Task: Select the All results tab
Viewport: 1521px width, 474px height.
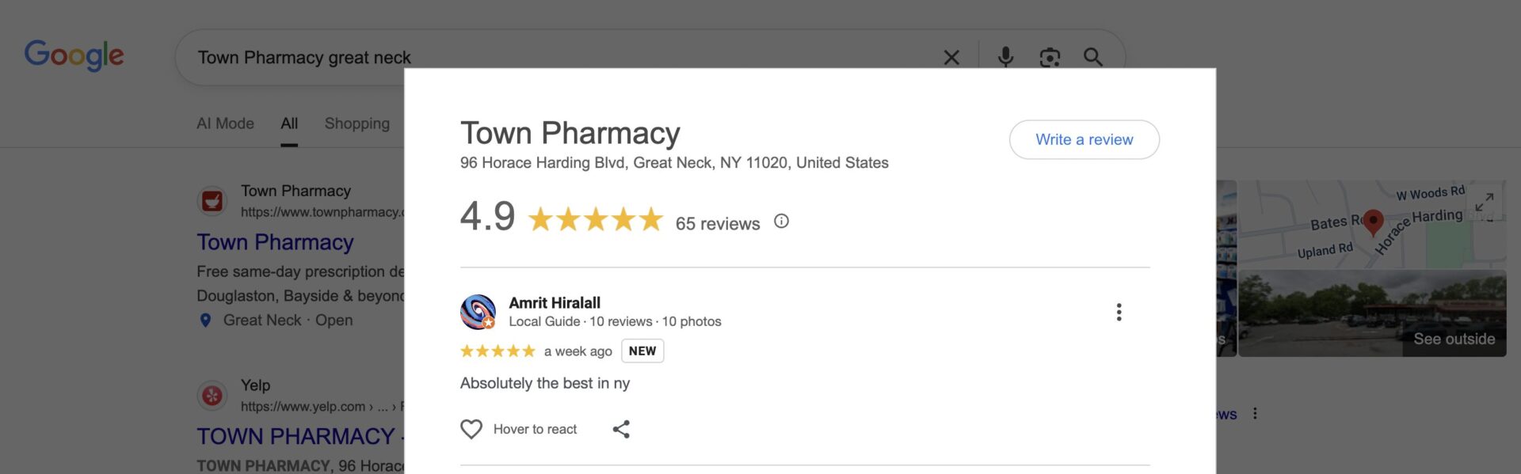Action: (x=289, y=123)
